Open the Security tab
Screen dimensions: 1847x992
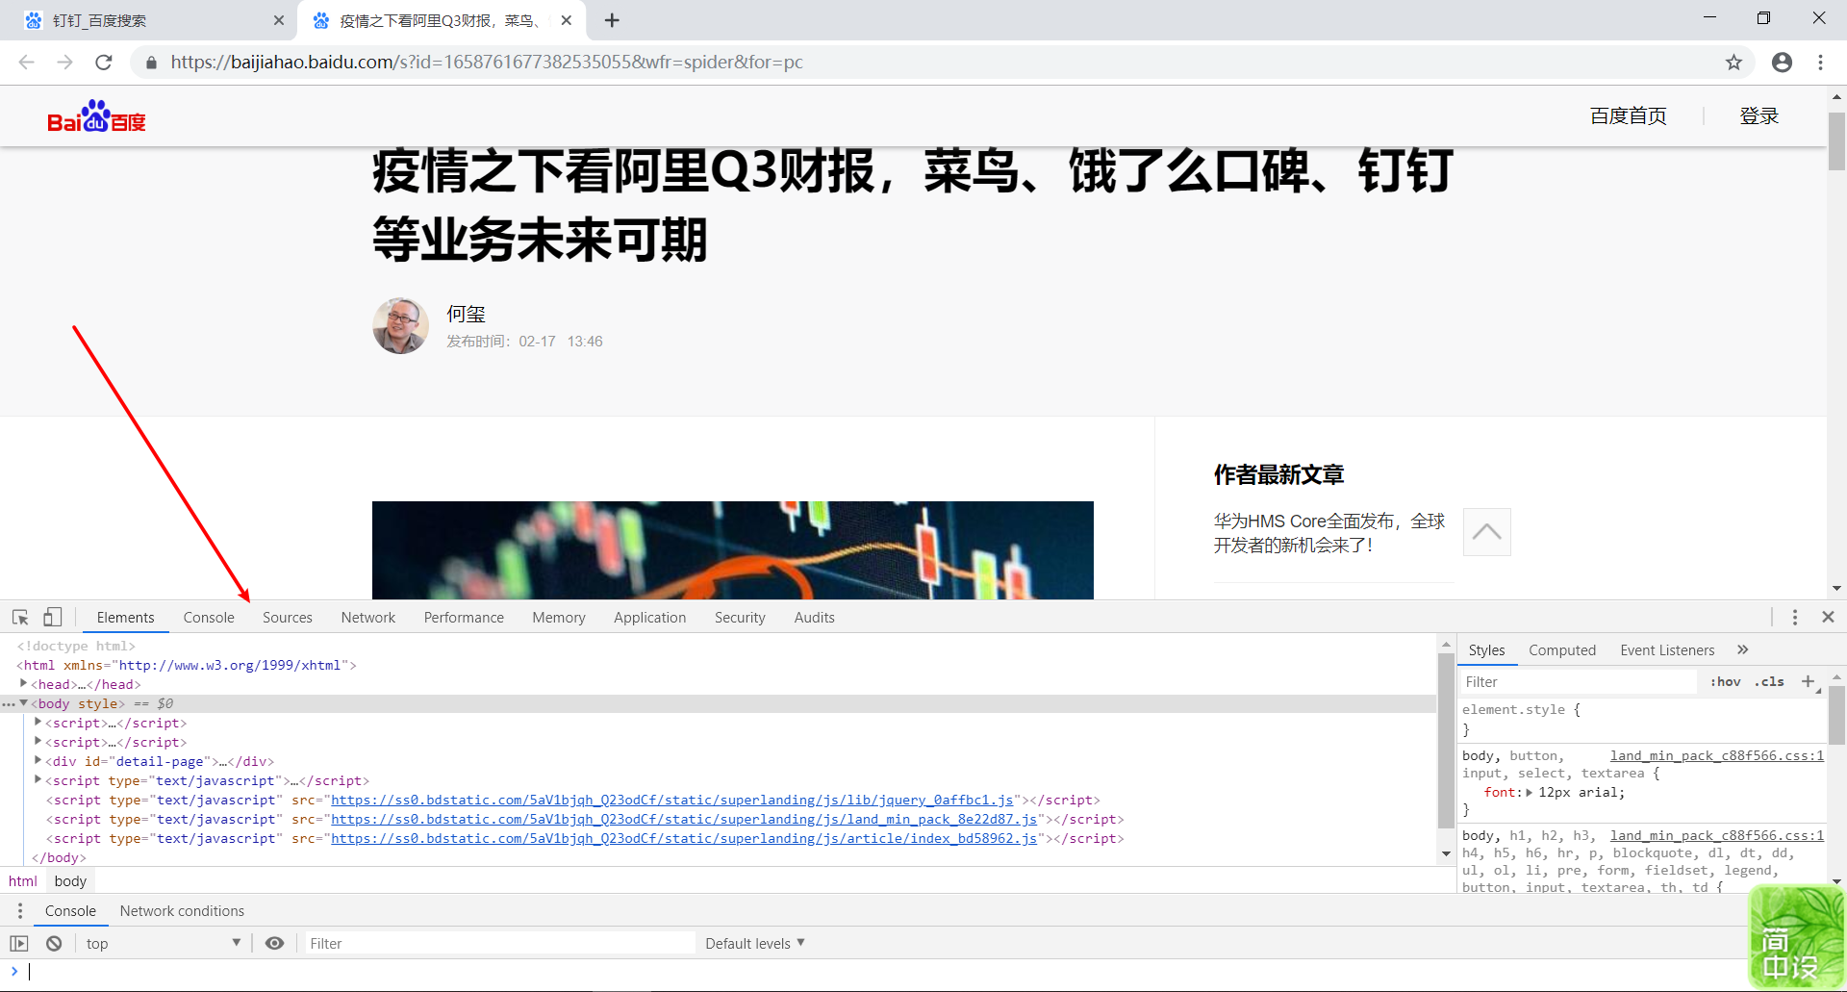pos(740,617)
